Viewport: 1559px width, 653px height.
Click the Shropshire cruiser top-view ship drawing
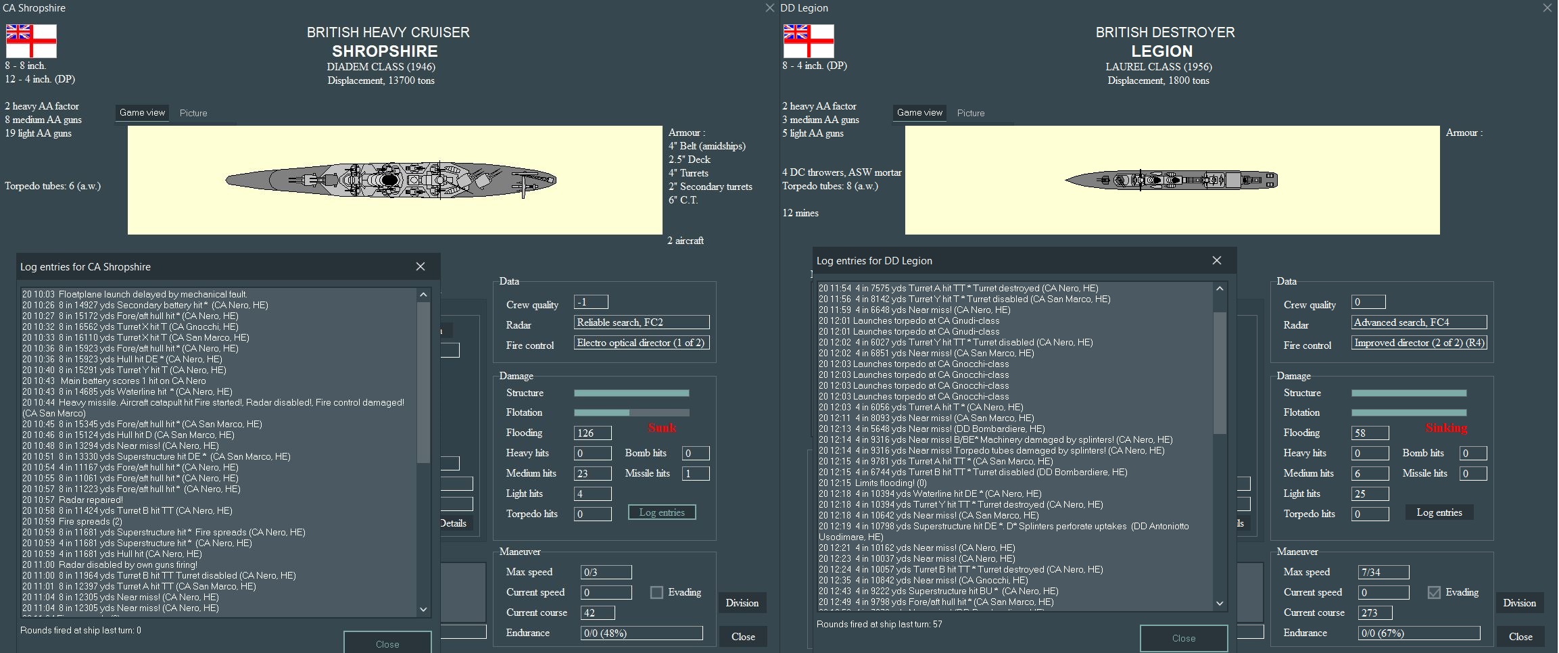(x=391, y=180)
